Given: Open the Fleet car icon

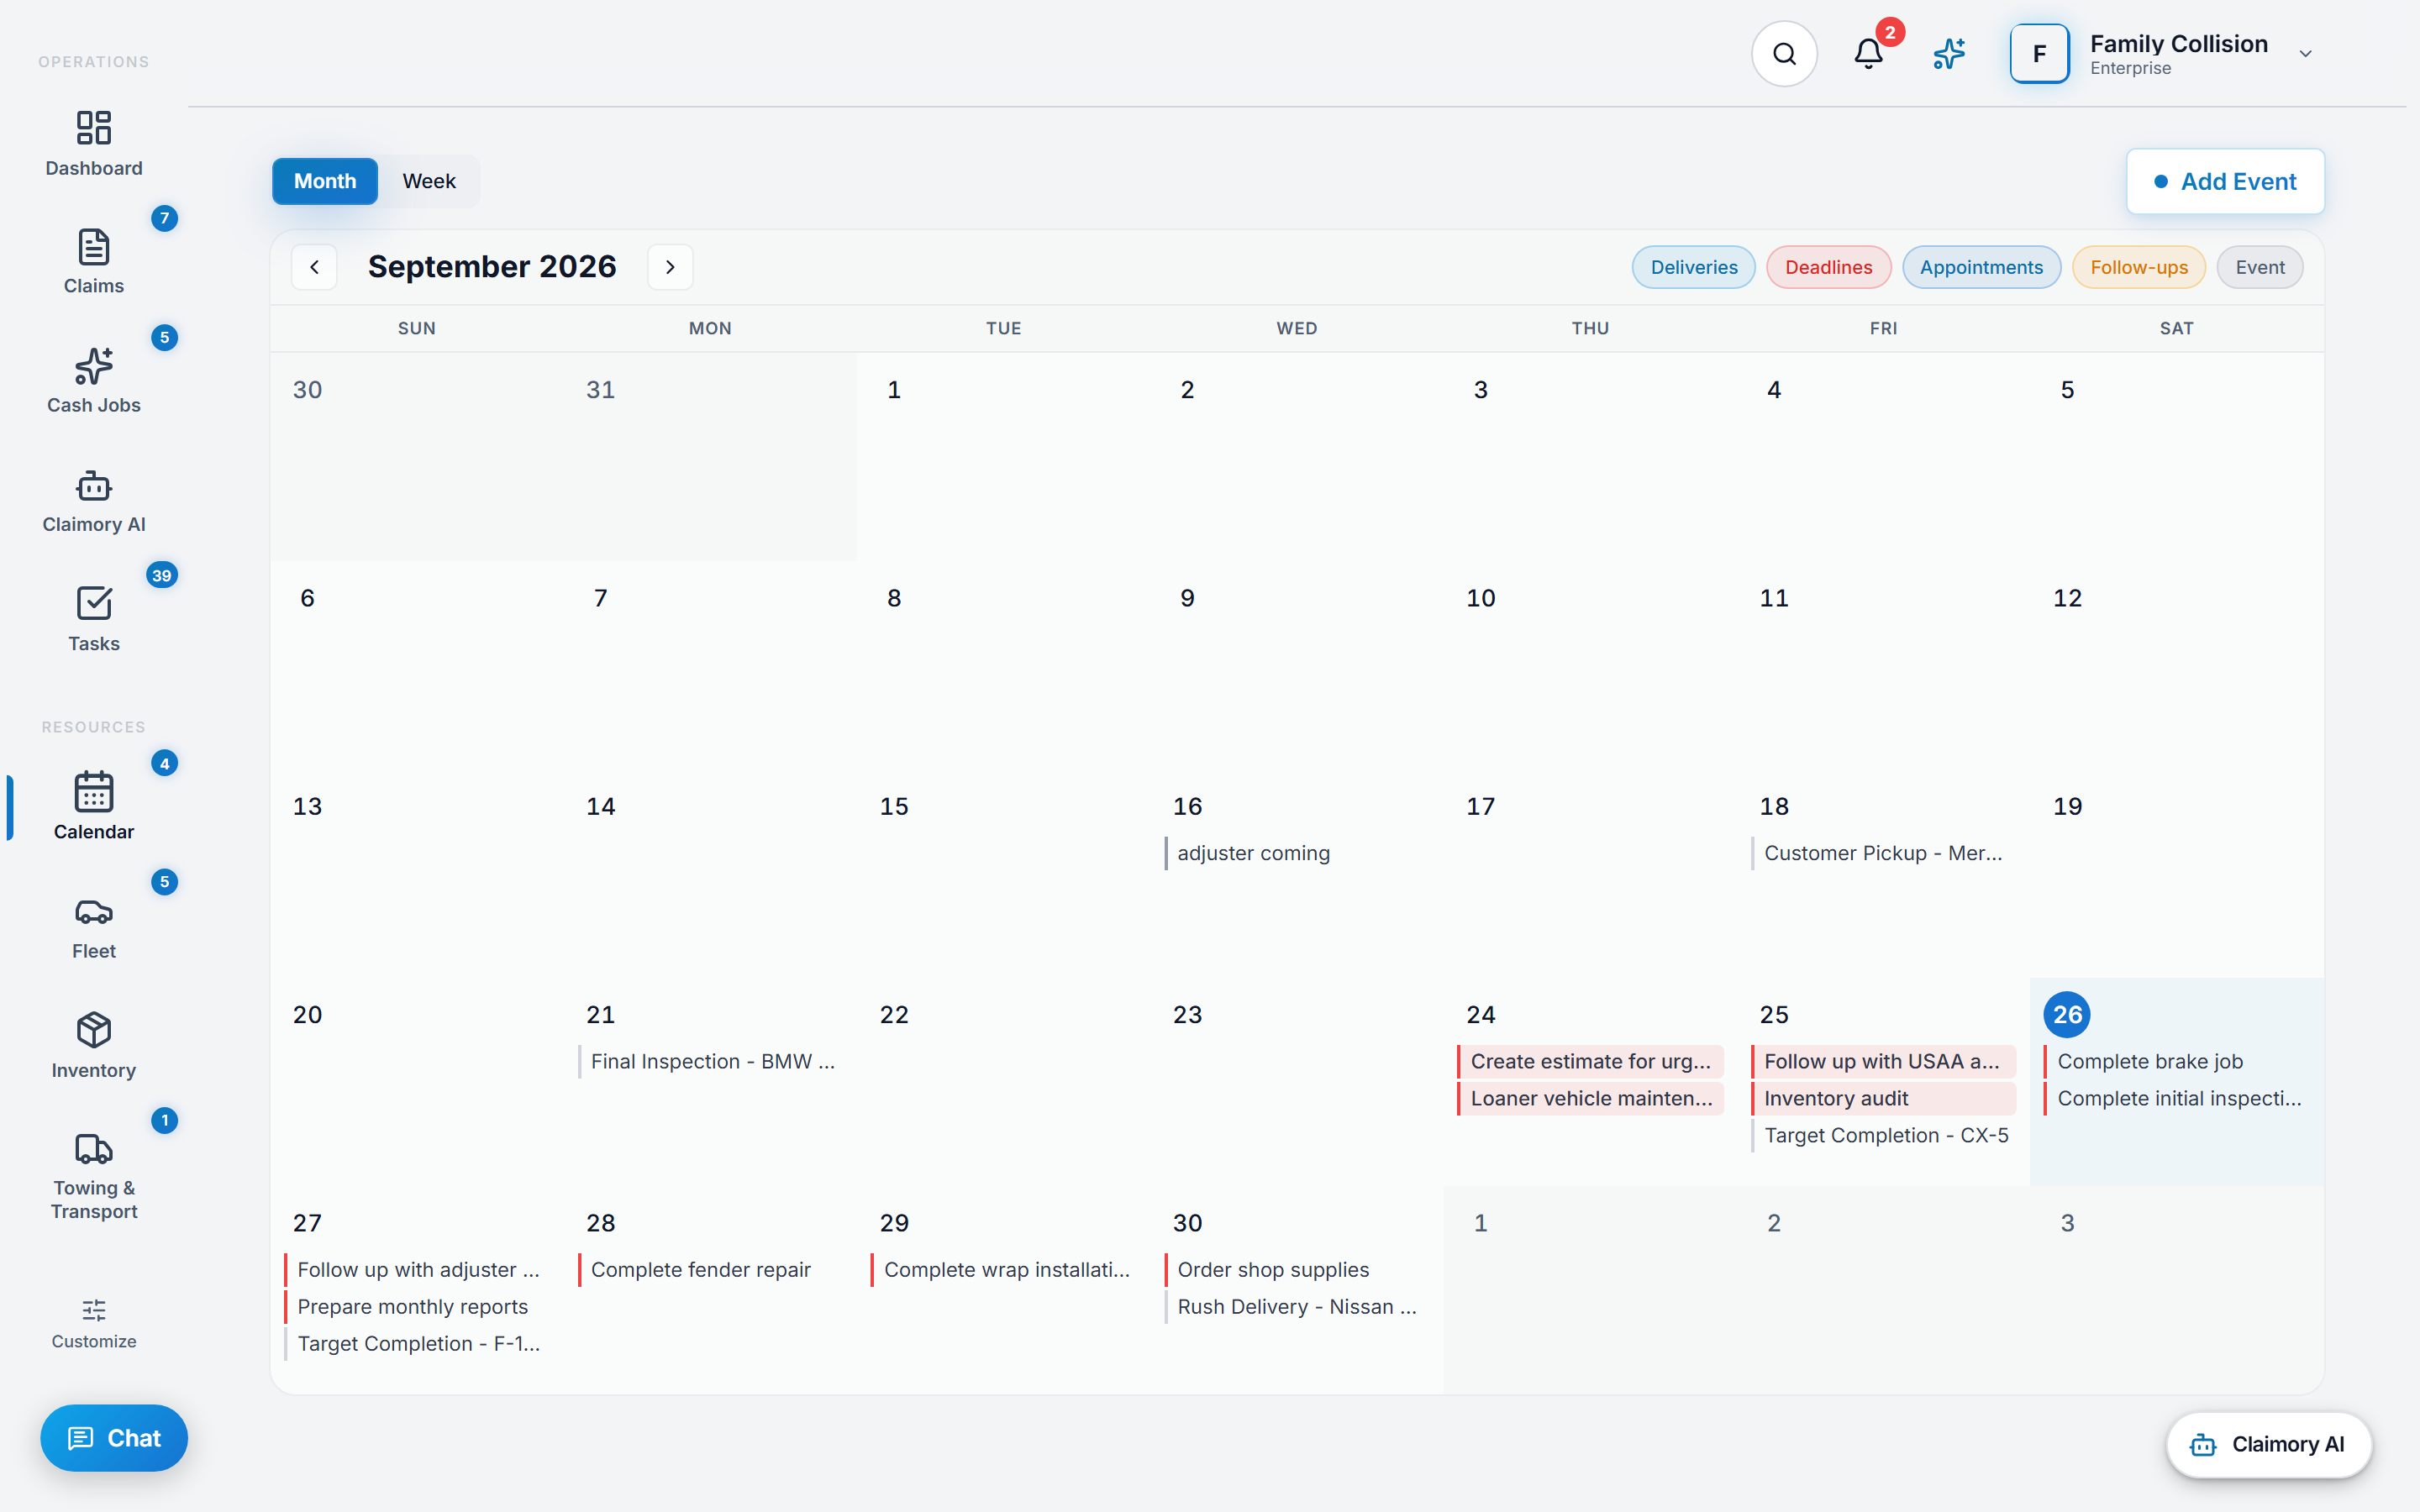Looking at the screenshot, I should (x=93, y=912).
